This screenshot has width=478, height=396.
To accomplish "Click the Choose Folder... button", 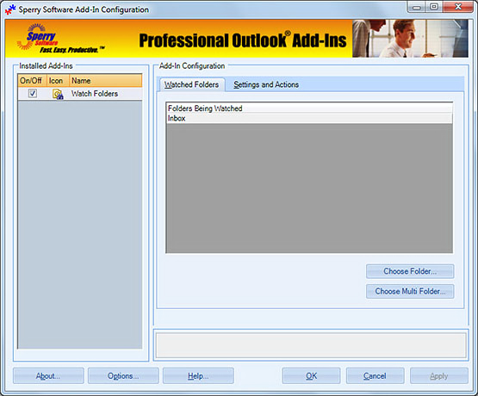I will point(410,271).
